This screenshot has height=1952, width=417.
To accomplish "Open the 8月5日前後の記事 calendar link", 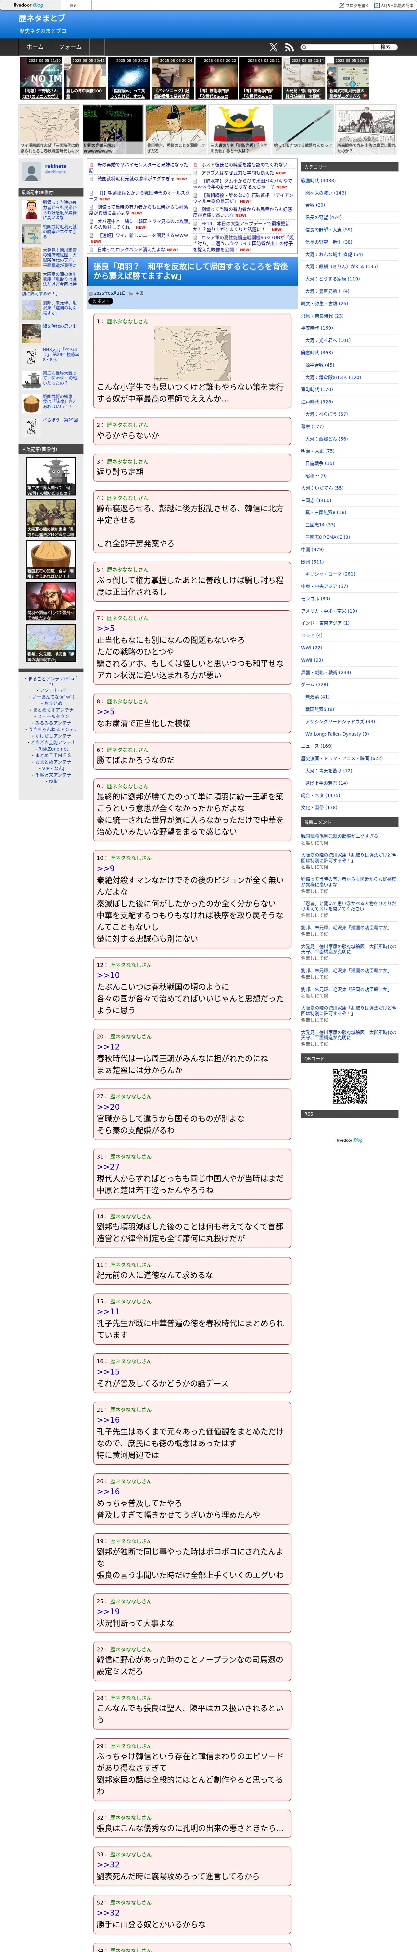I will coord(394,5).
